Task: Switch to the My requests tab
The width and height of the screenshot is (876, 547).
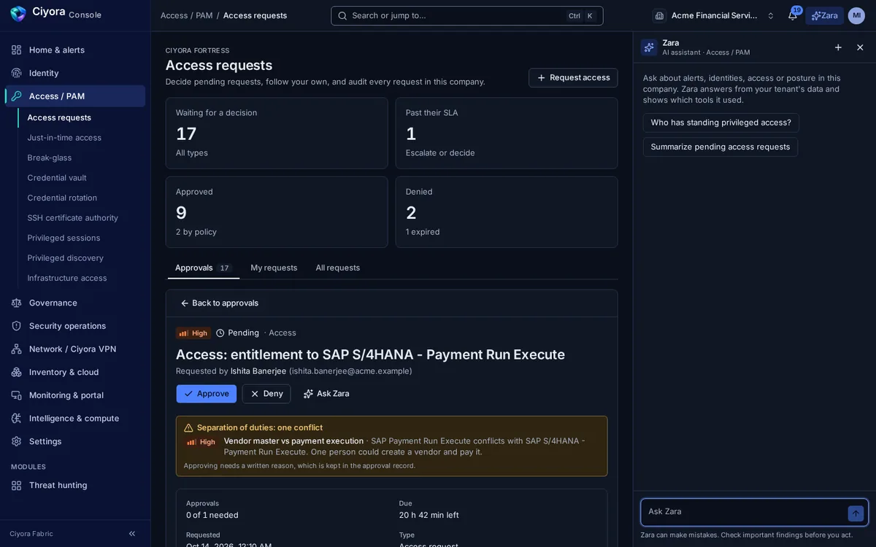Action: [274, 268]
